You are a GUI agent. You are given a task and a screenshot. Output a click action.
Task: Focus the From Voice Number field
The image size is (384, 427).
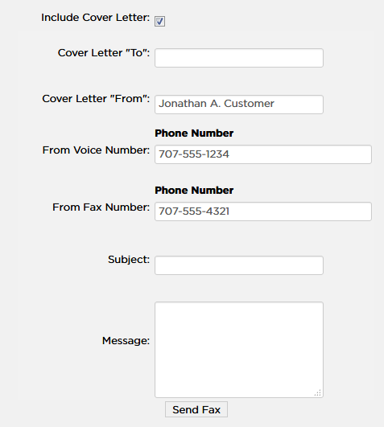263,154
